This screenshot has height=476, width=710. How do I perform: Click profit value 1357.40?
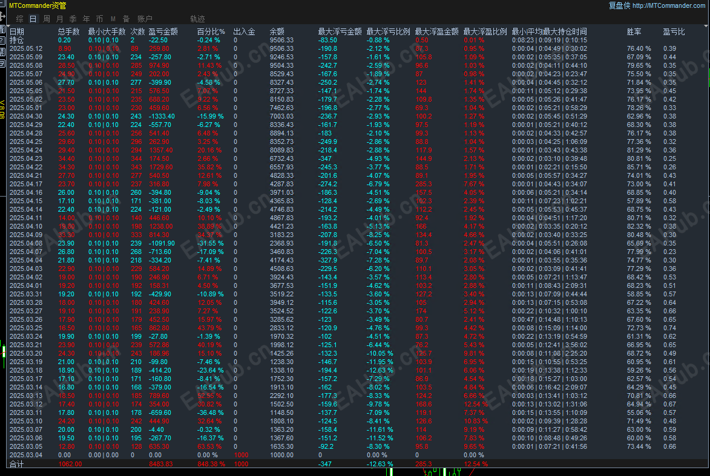click(x=161, y=150)
